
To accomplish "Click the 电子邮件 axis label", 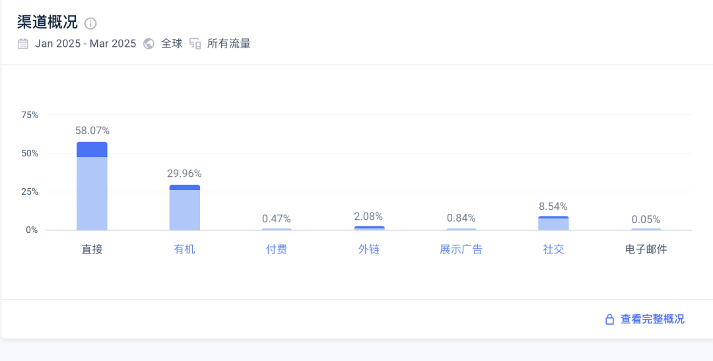I will 646,249.
